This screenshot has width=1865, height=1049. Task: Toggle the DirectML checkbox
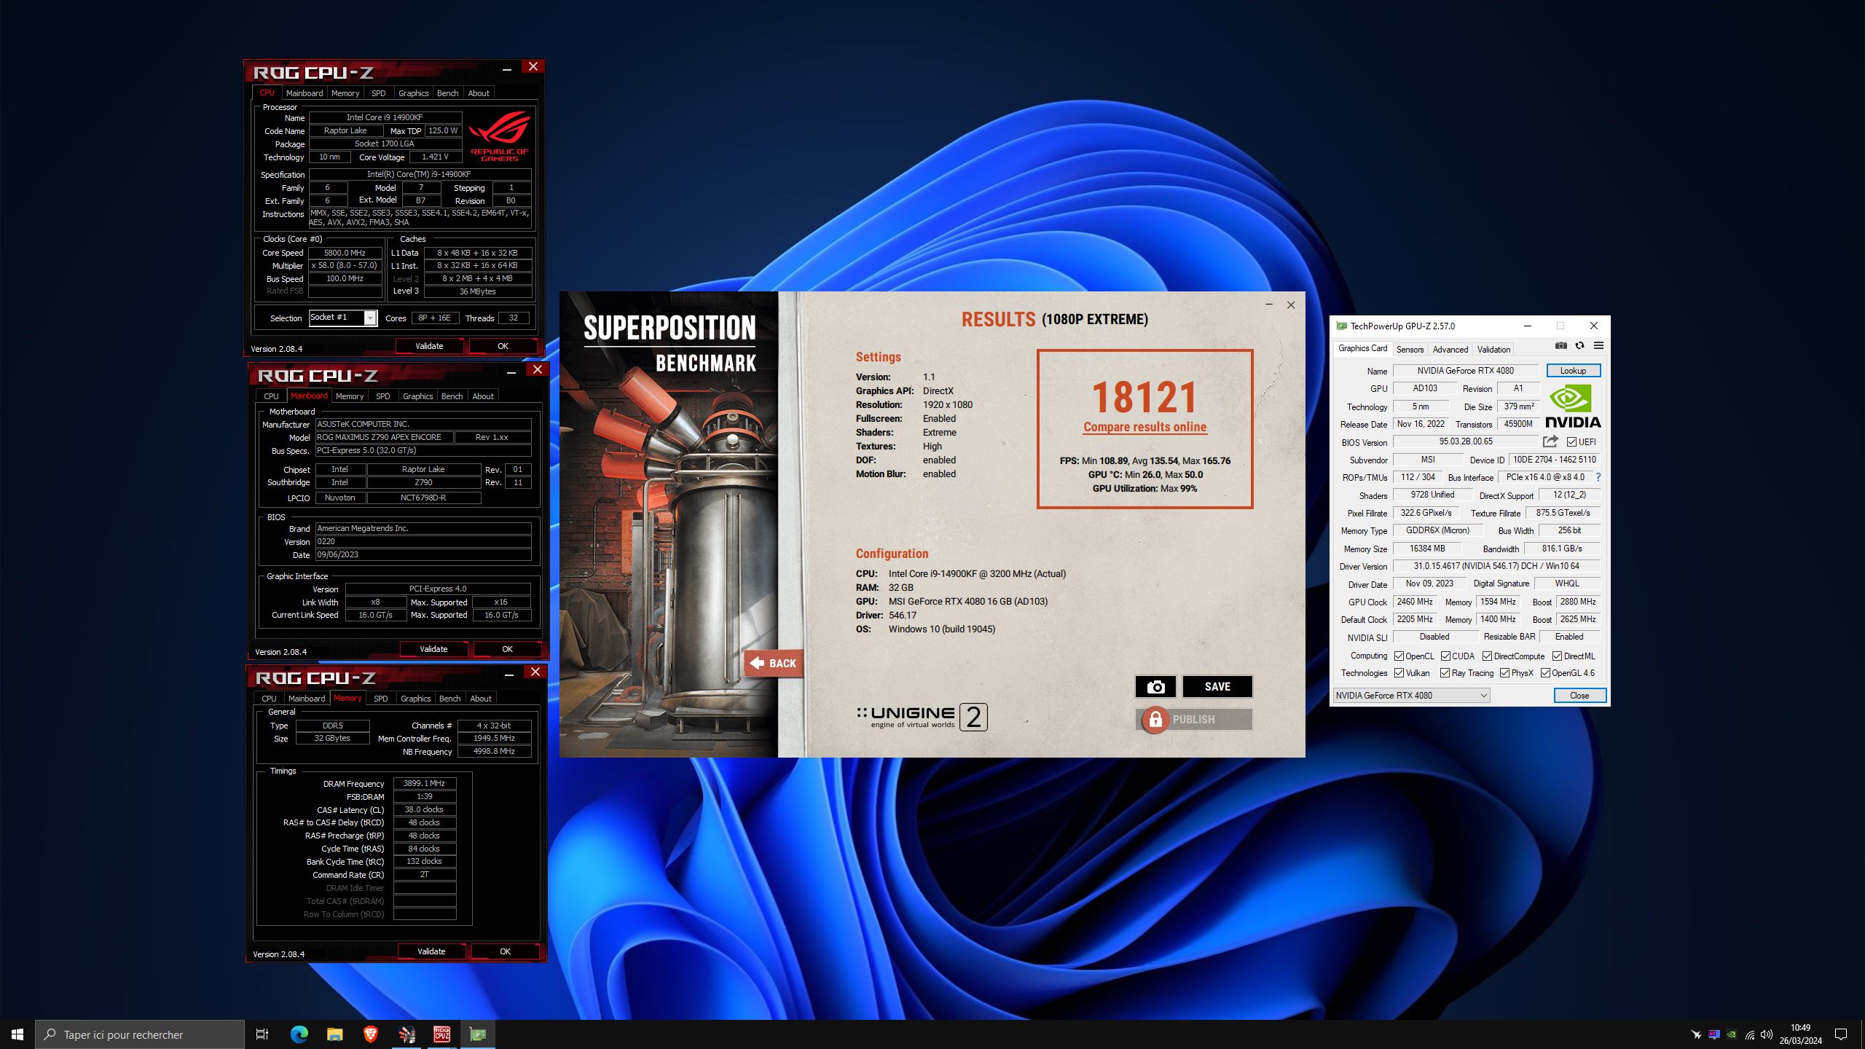point(1557,656)
